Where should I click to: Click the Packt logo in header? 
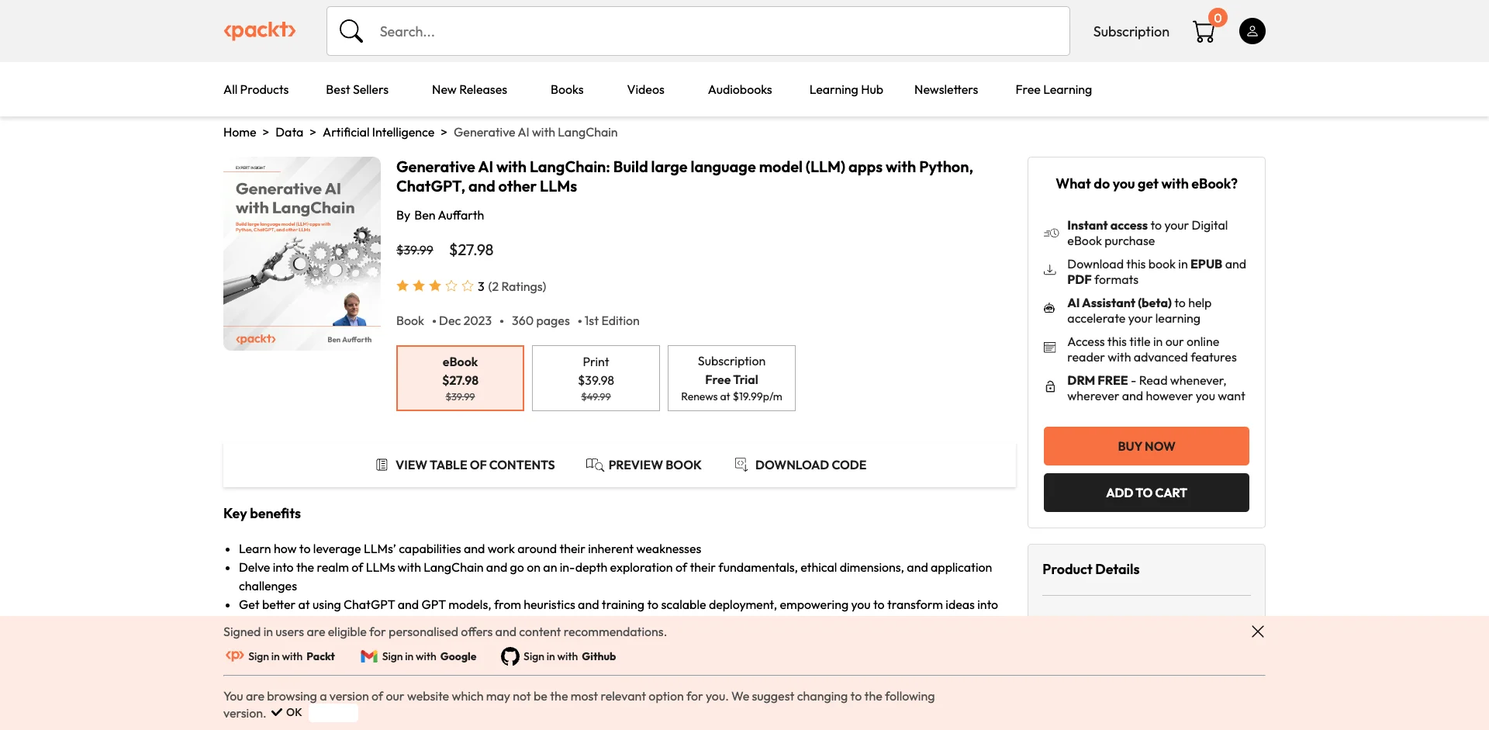[x=260, y=31]
